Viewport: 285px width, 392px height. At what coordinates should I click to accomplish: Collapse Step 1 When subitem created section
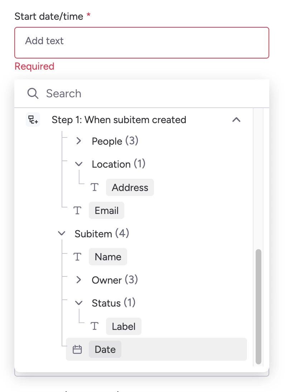(236, 120)
